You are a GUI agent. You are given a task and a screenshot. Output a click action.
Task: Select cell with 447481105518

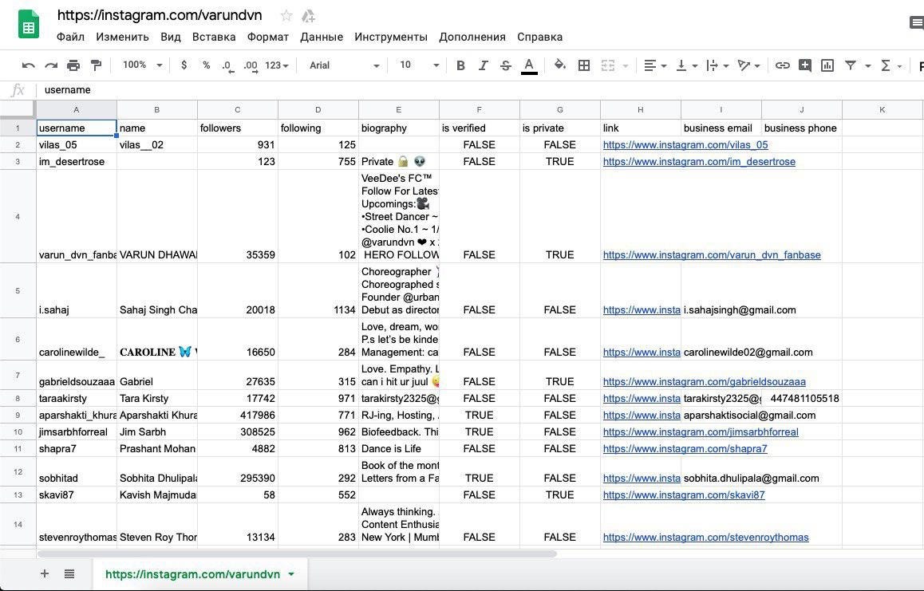pyautogui.click(x=802, y=398)
